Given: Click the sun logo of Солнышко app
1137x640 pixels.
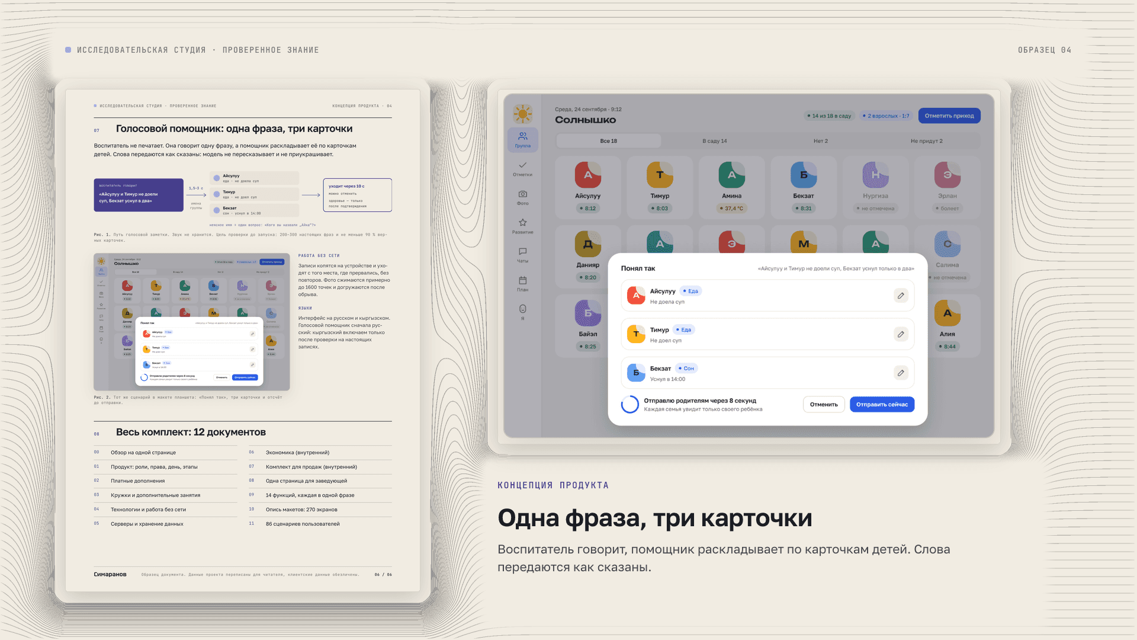Looking at the screenshot, I should 522,113.
